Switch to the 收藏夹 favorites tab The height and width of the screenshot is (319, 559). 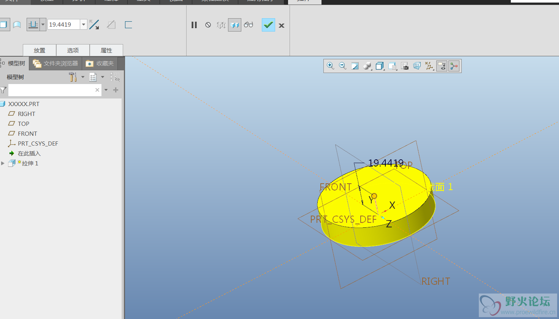click(100, 63)
